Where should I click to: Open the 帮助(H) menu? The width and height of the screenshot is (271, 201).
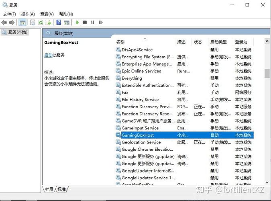pos(66,14)
